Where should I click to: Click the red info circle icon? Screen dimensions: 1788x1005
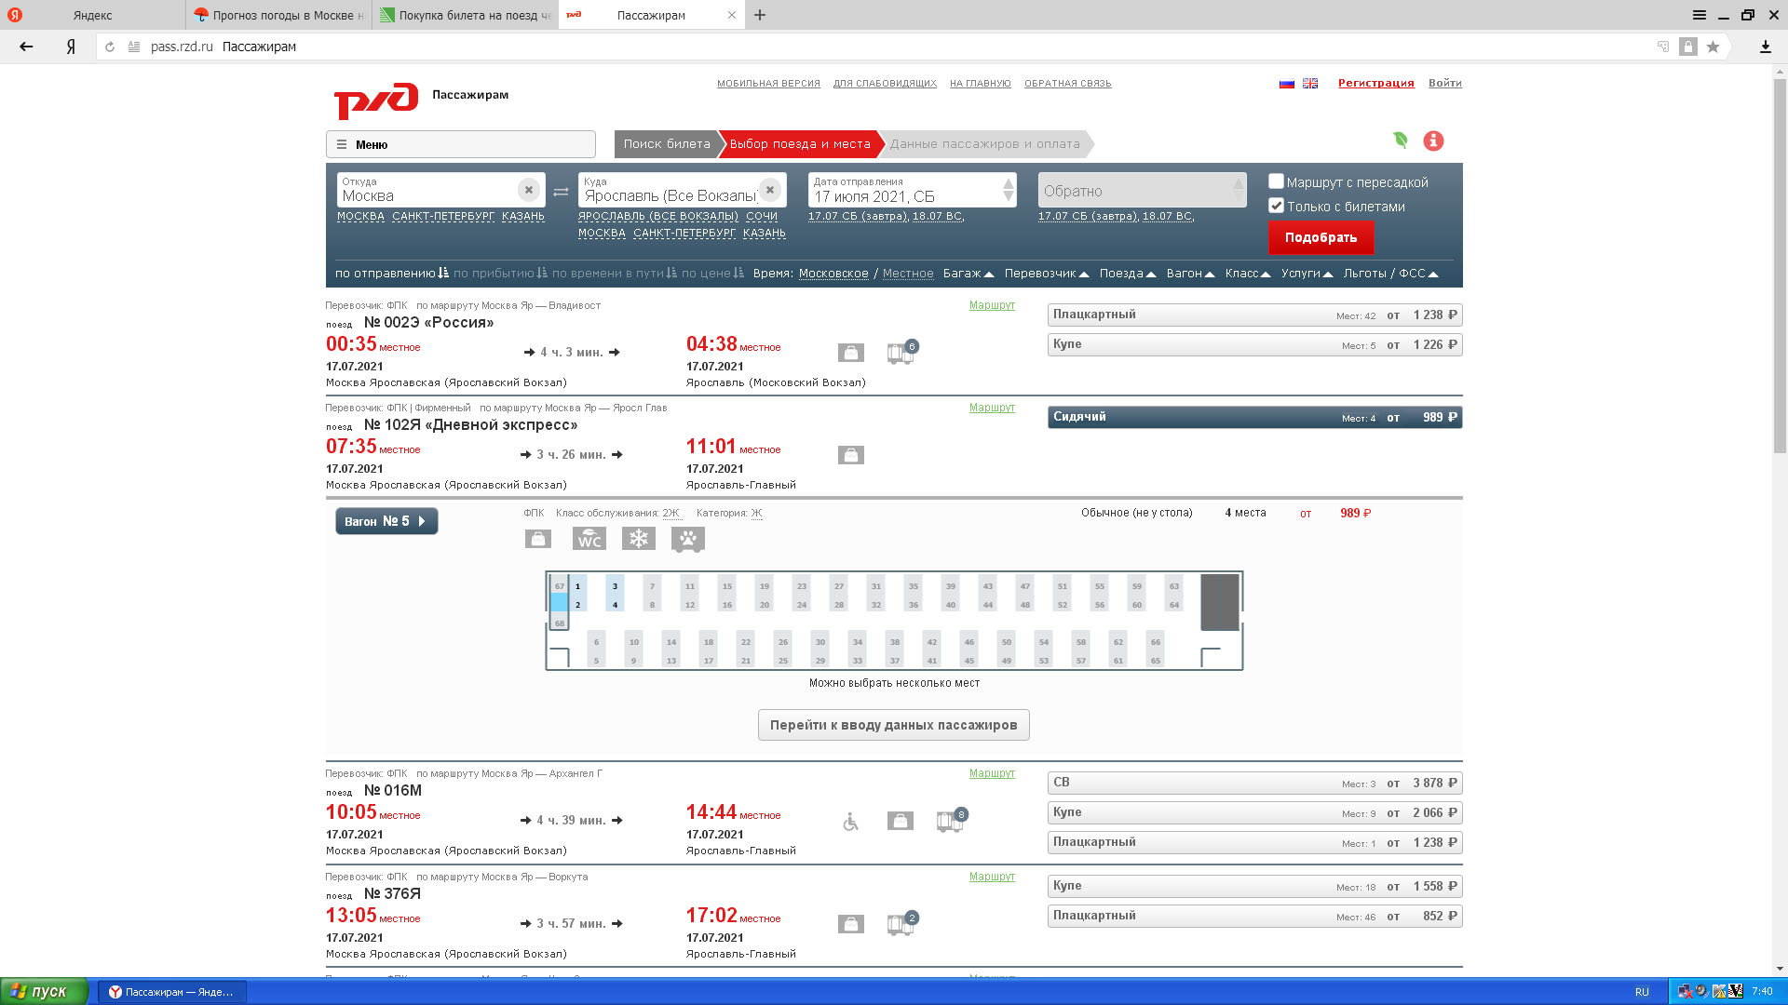[1433, 141]
